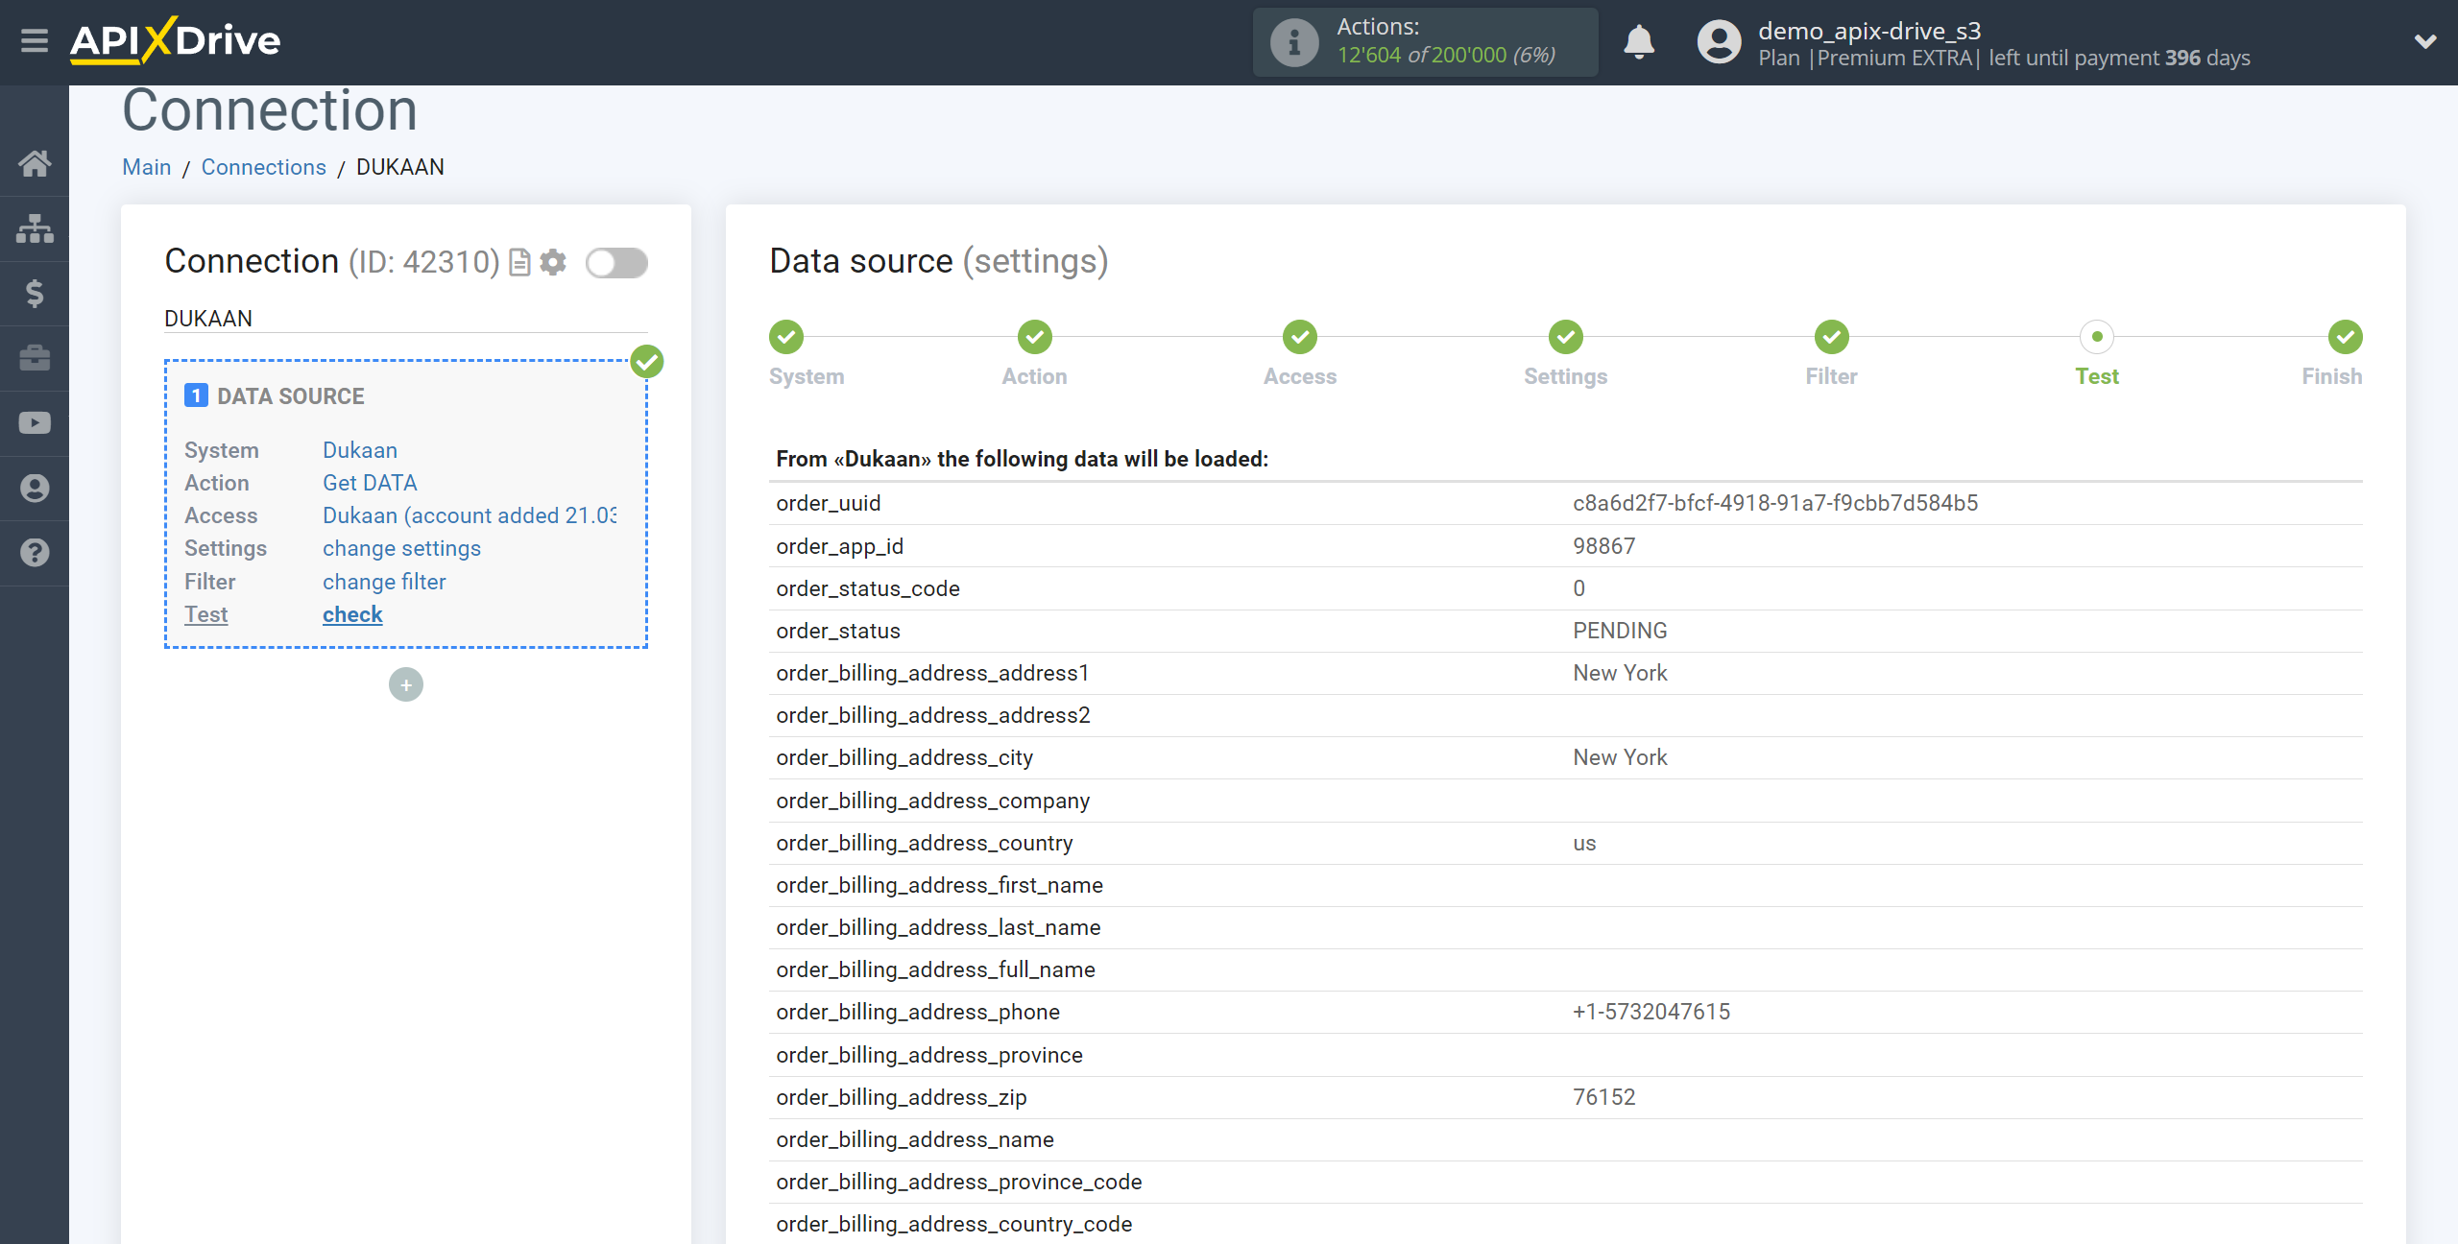Image resolution: width=2458 pixels, height=1244 pixels.
Task: Click the order_billing_address_full_name row label
Action: click(x=935, y=969)
